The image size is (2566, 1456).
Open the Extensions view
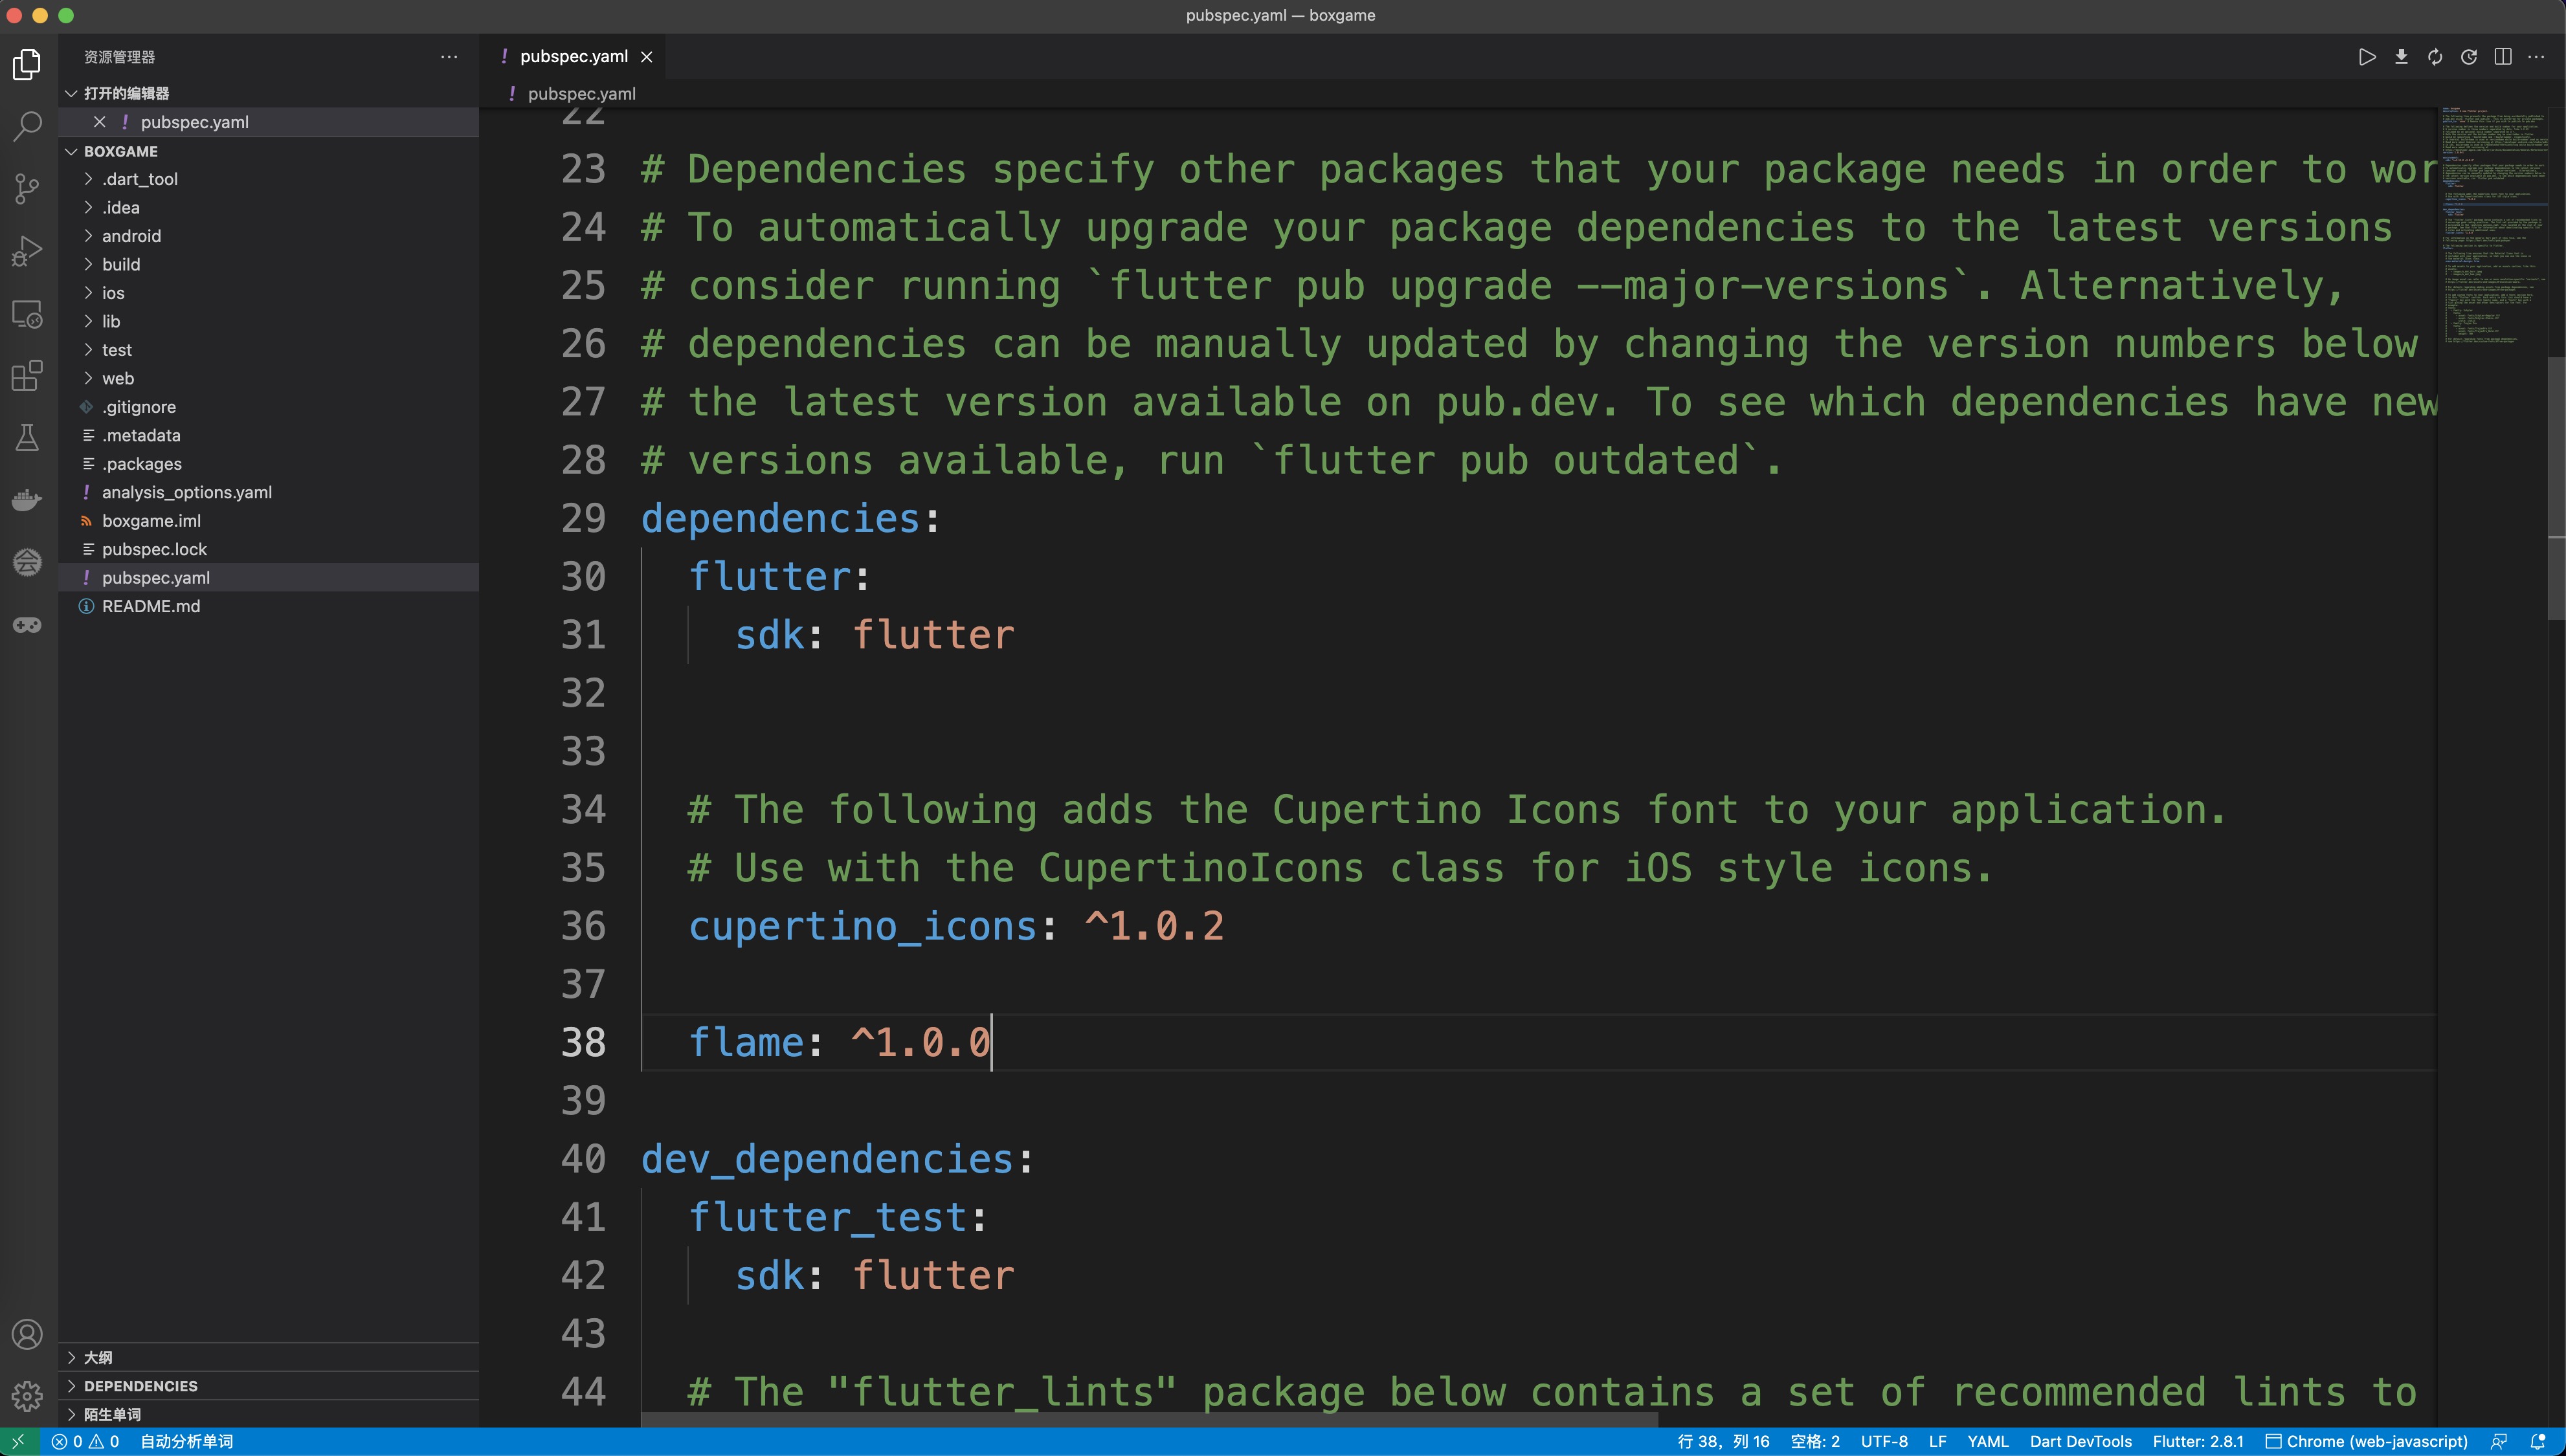tap(27, 376)
